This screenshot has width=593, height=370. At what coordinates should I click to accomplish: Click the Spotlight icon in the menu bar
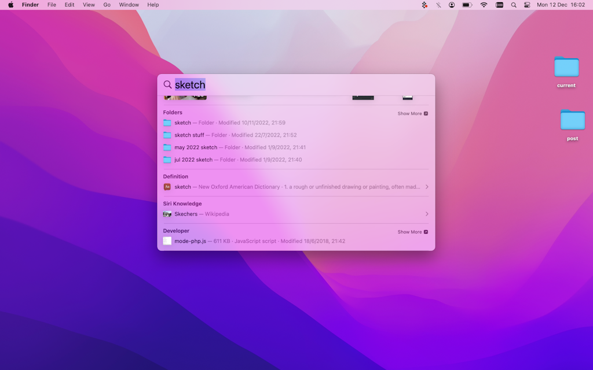click(x=513, y=5)
